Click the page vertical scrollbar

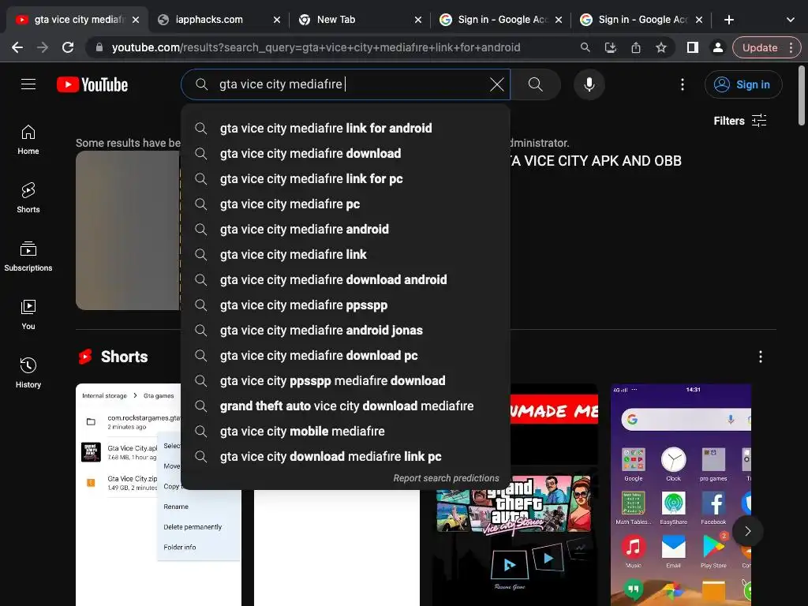[802, 95]
